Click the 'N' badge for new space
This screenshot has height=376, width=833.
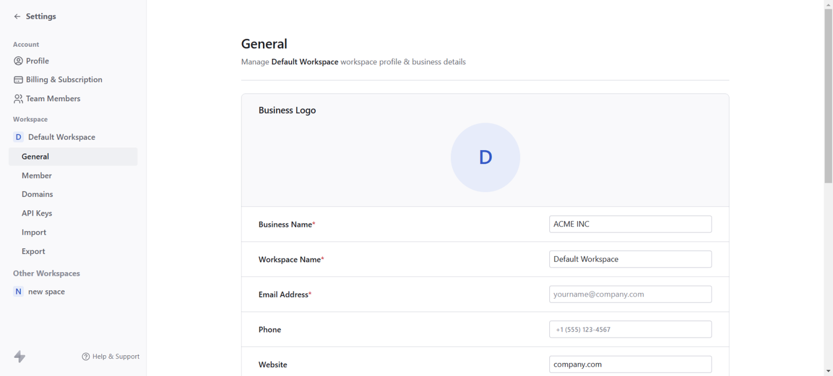(18, 292)
